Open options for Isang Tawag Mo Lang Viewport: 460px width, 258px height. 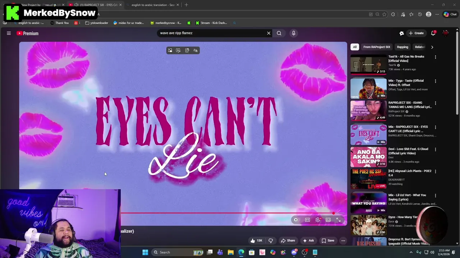pyautogui.click(x=435, y=103)
